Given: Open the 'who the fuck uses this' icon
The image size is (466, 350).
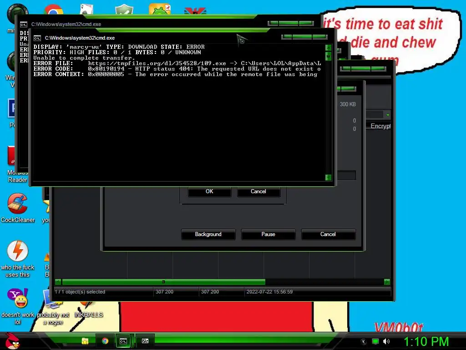Looking at the screenshot, I should coord(18,259).
